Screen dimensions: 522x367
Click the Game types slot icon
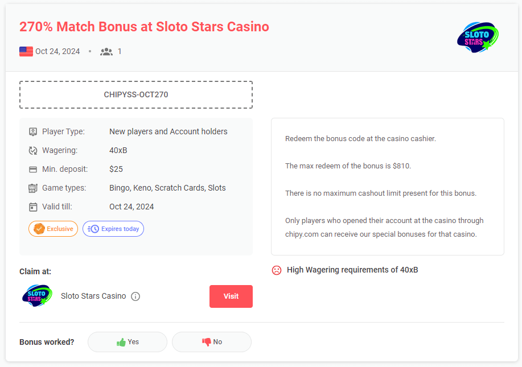33,188
